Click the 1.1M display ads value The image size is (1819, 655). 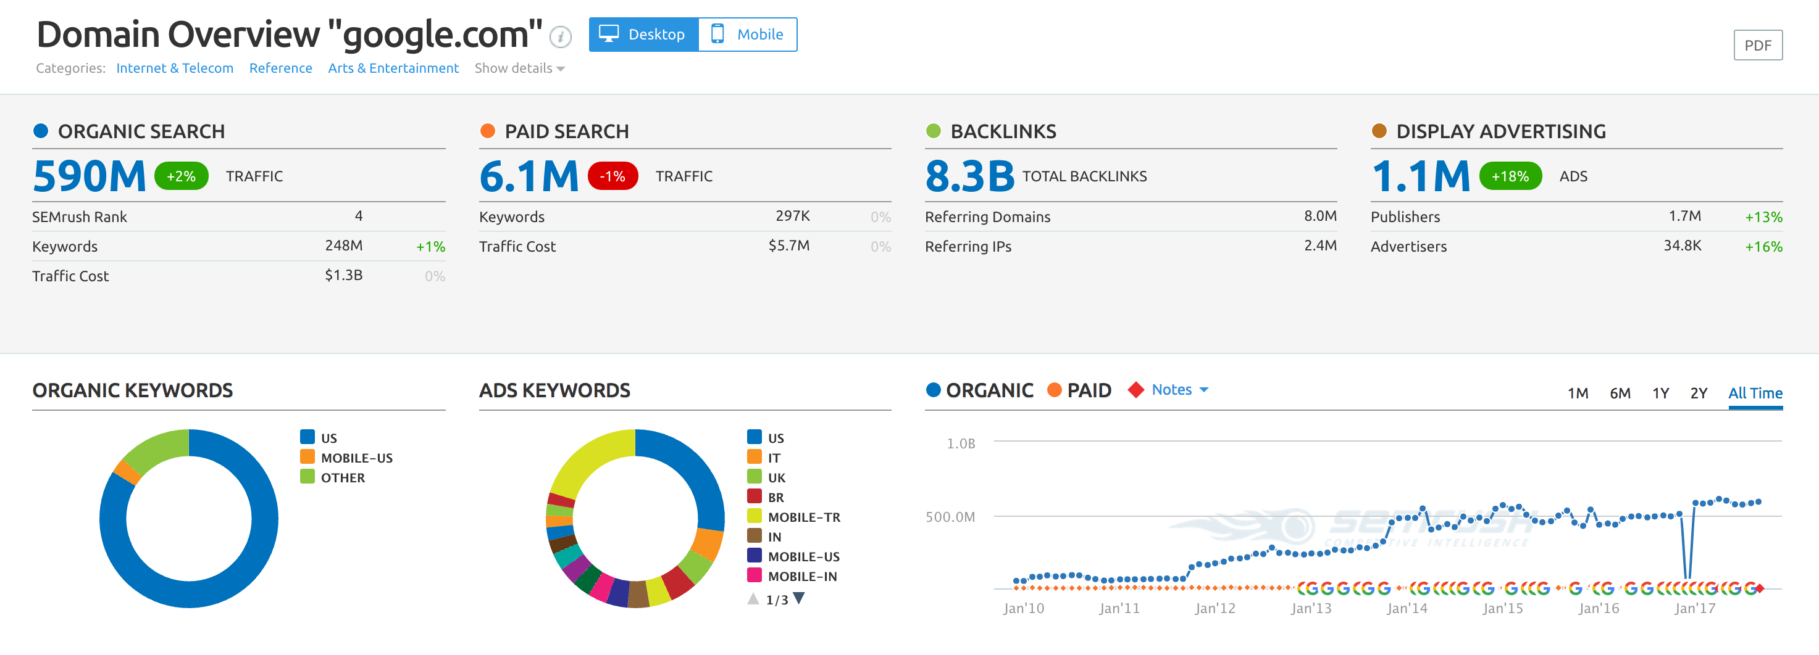pyautogui.click(x=1421, y=176)
